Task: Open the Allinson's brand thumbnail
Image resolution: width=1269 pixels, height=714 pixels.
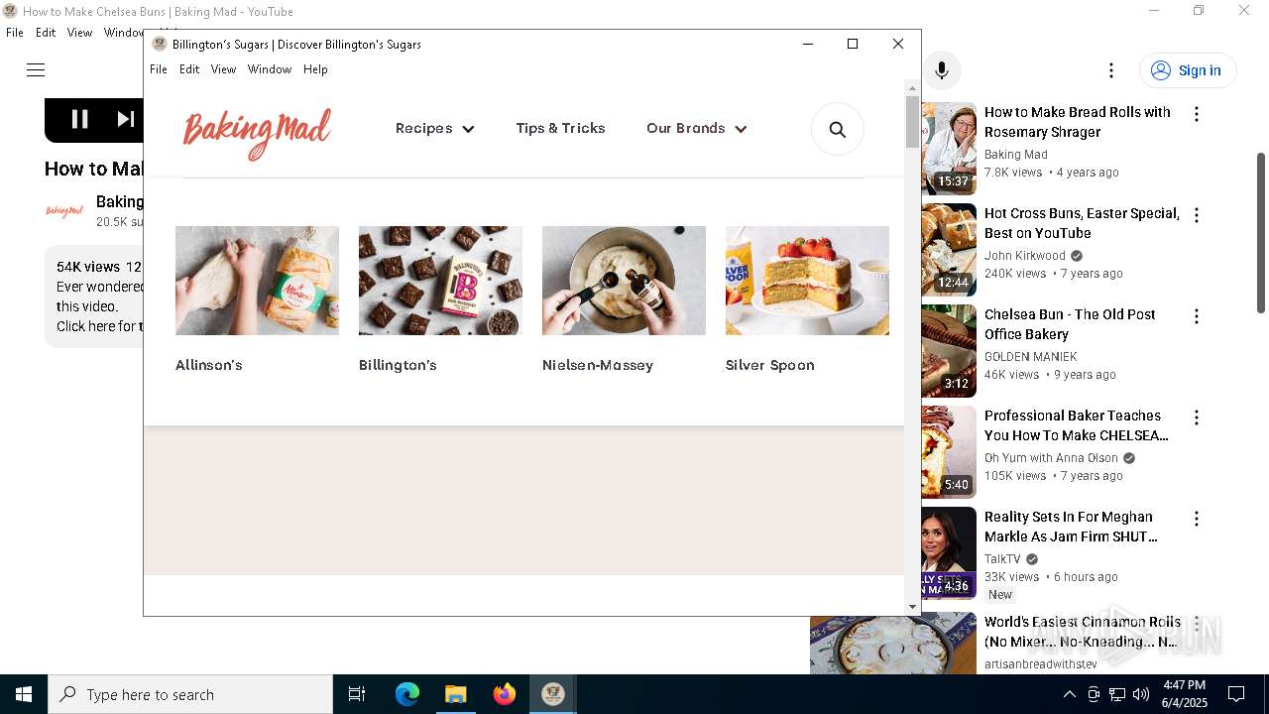Action: [x=257, y=281]
